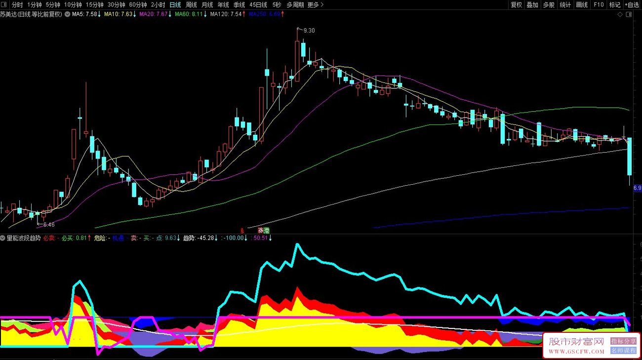
Task: Click the 苏美达(日线,等比前复权) chart title
Action: [32, 14]
